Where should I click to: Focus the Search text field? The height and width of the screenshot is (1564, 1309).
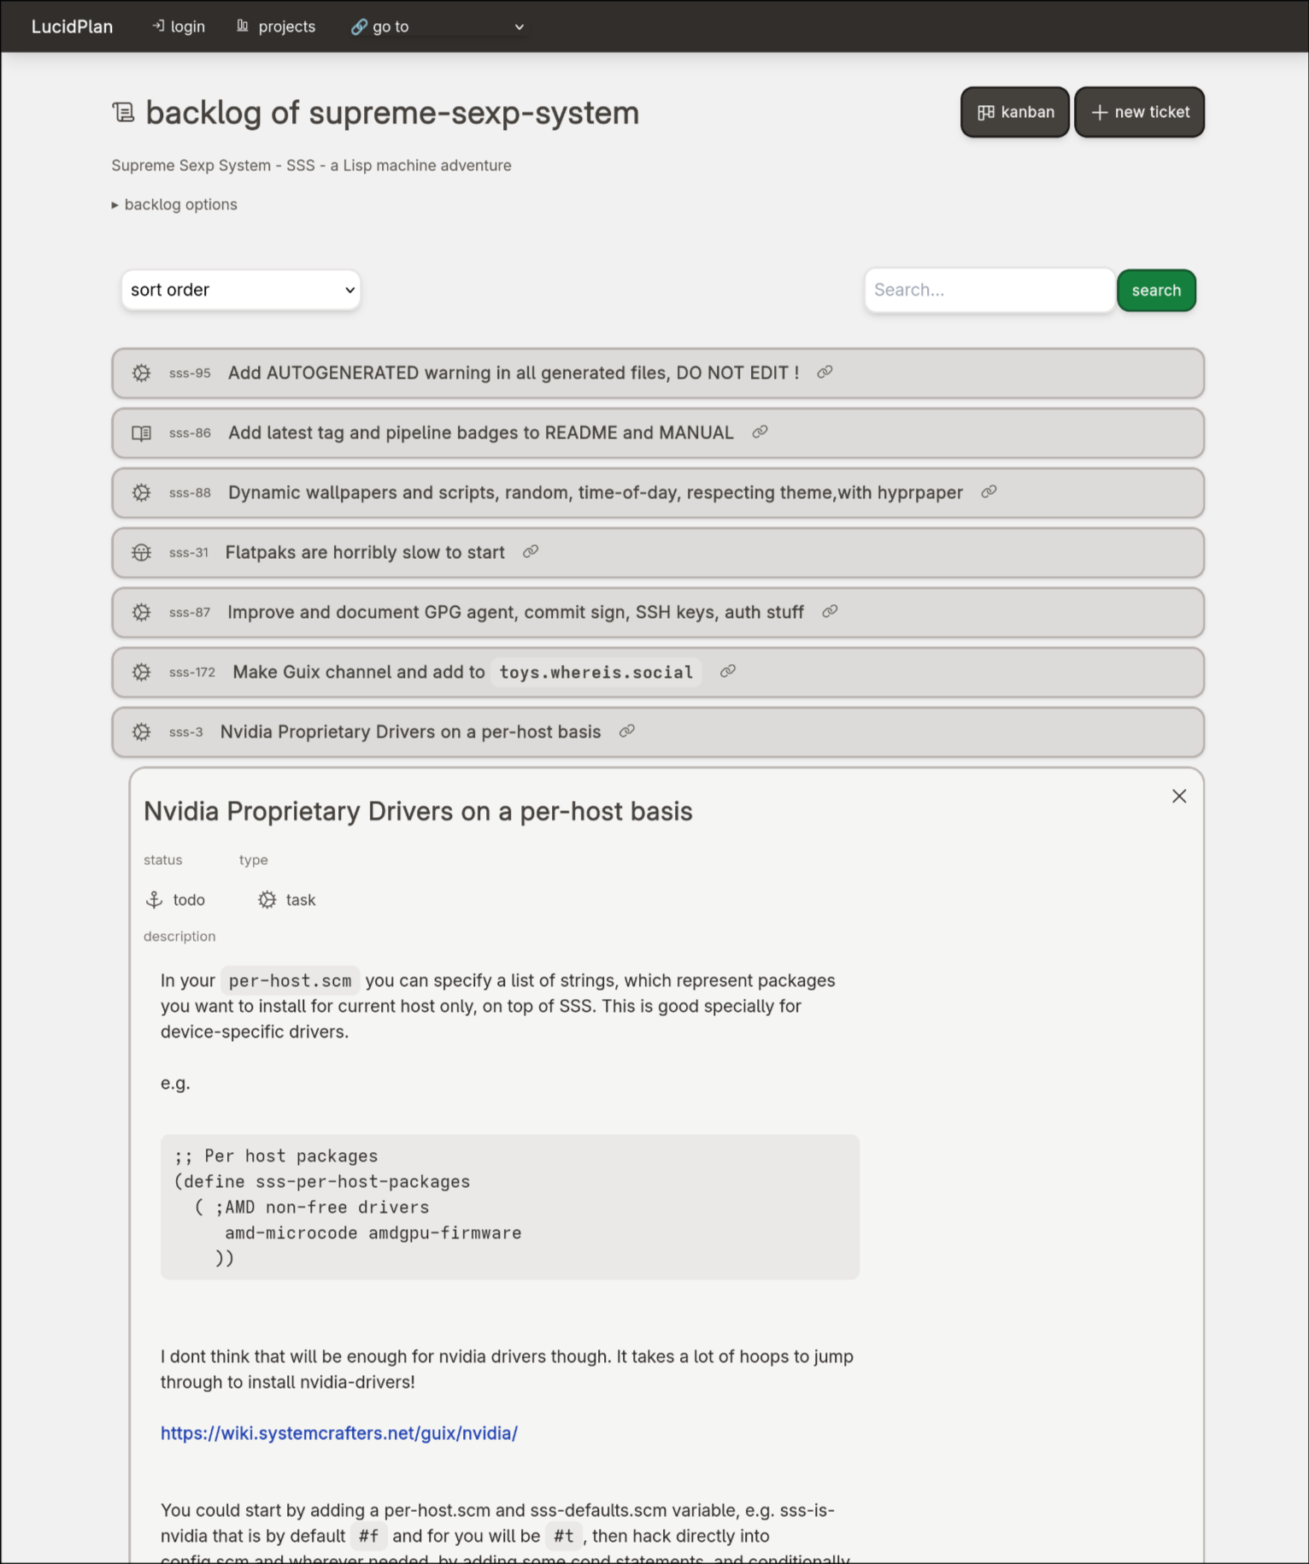tap(989, 291)
